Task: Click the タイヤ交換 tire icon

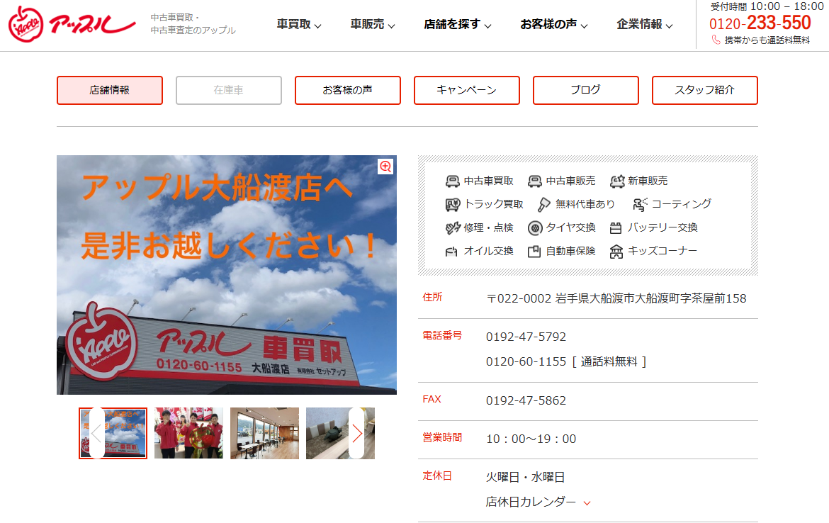Action: tap(535, 228)
